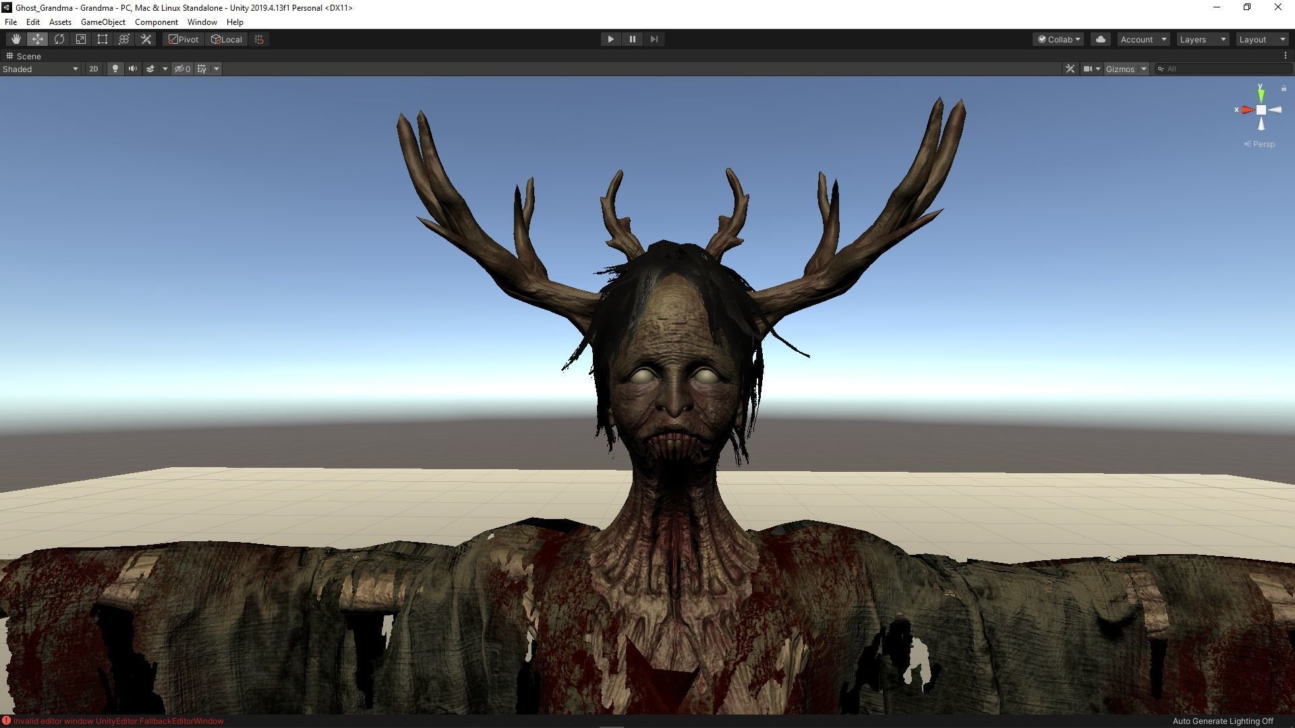Image resolution: width=1295 pixels, height=728 pixels.
Task: Mute scene audio toggle
Action: point(133,69)
